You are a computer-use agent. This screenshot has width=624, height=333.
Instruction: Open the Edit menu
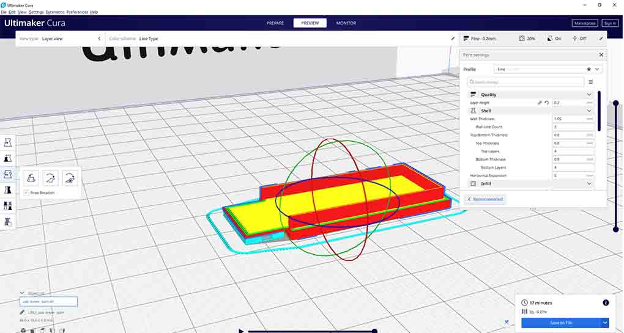tap(12, 12)
